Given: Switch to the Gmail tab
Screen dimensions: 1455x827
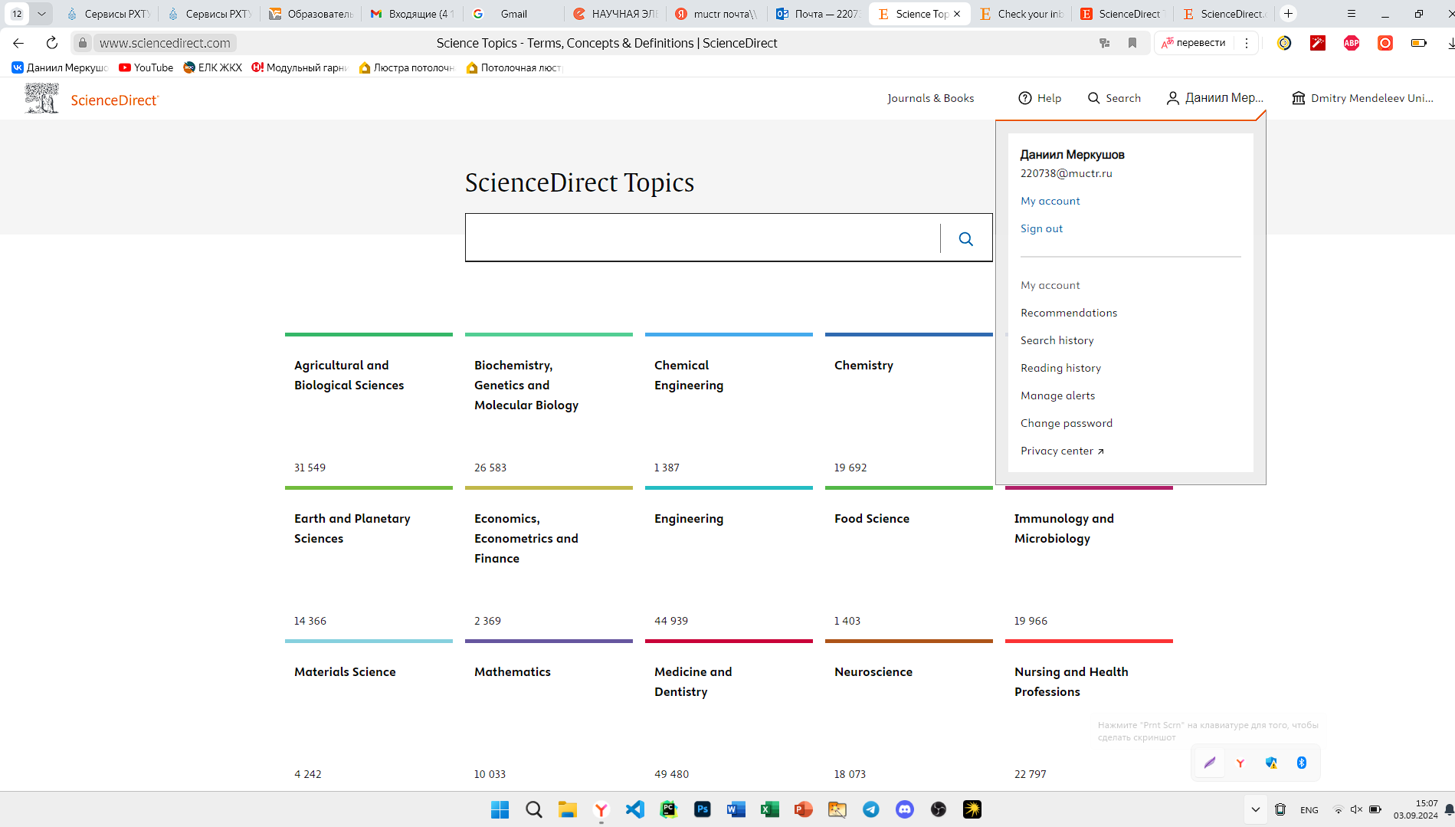Looking at the screenshot, I should point(513,14).
